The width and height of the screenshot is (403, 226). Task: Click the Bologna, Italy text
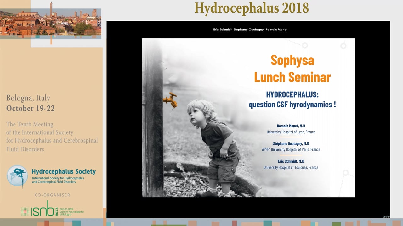[28, 98]
